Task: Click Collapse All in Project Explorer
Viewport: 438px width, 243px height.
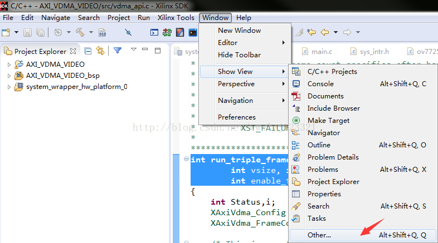Action: (88, 51)
